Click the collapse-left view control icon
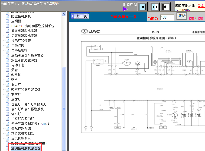205x151 pixels. [165, 7]
